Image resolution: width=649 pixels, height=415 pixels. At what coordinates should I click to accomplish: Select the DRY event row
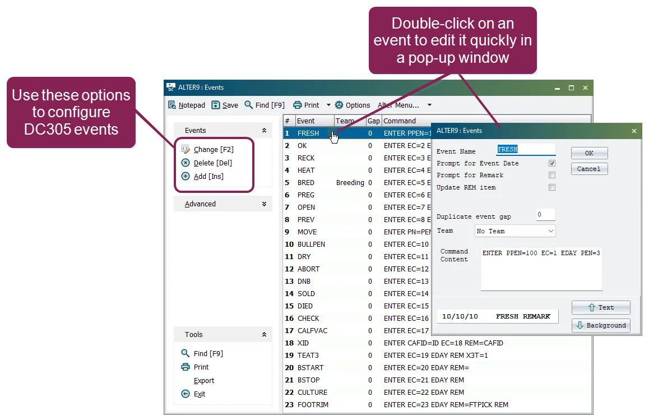tap(357, 257)
